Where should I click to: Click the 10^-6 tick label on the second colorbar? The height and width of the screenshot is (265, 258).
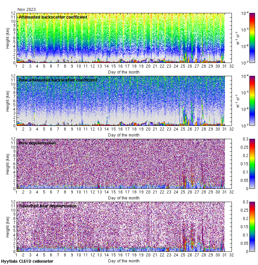[x=245, y=109]
